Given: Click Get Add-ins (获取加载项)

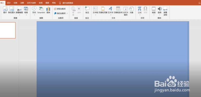Looking at the screenshot, I should tap(60, 9).
